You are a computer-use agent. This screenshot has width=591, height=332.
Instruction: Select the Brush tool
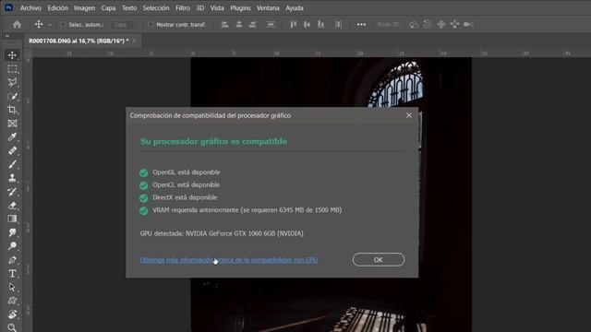[x=12, y=164]
